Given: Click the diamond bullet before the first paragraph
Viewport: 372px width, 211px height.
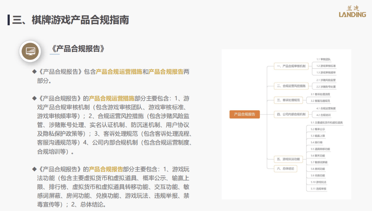Looking at the screenshot, I should 34,71.
